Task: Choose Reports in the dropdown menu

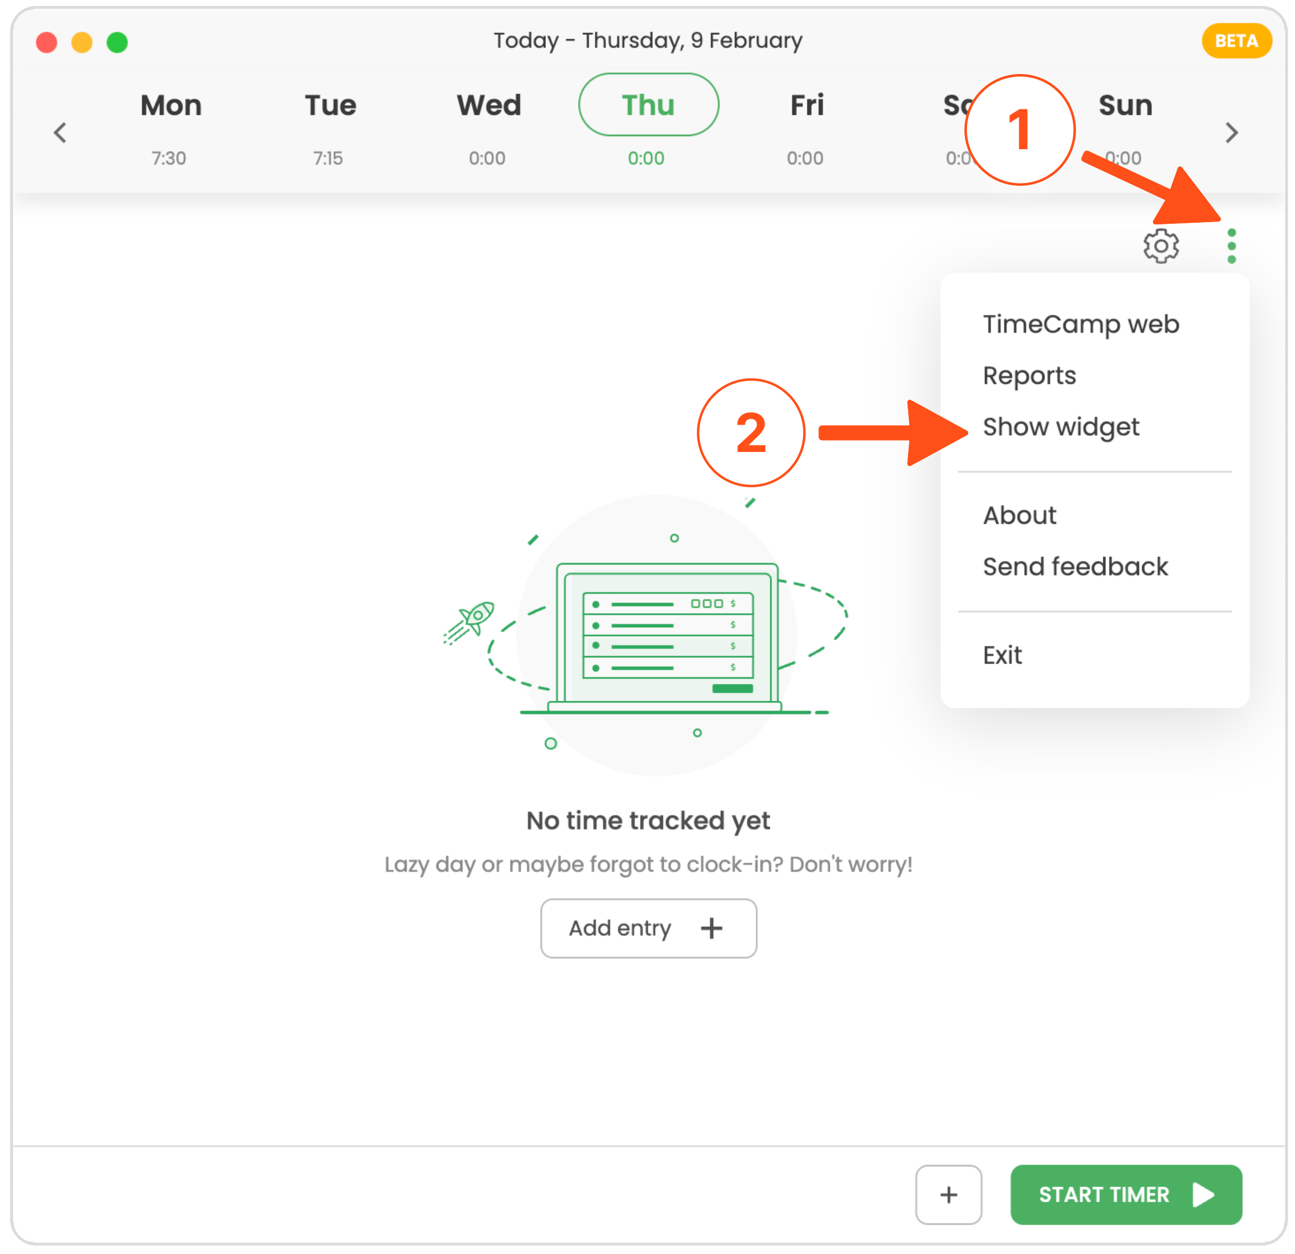Action: click(x=1029, y=376)
